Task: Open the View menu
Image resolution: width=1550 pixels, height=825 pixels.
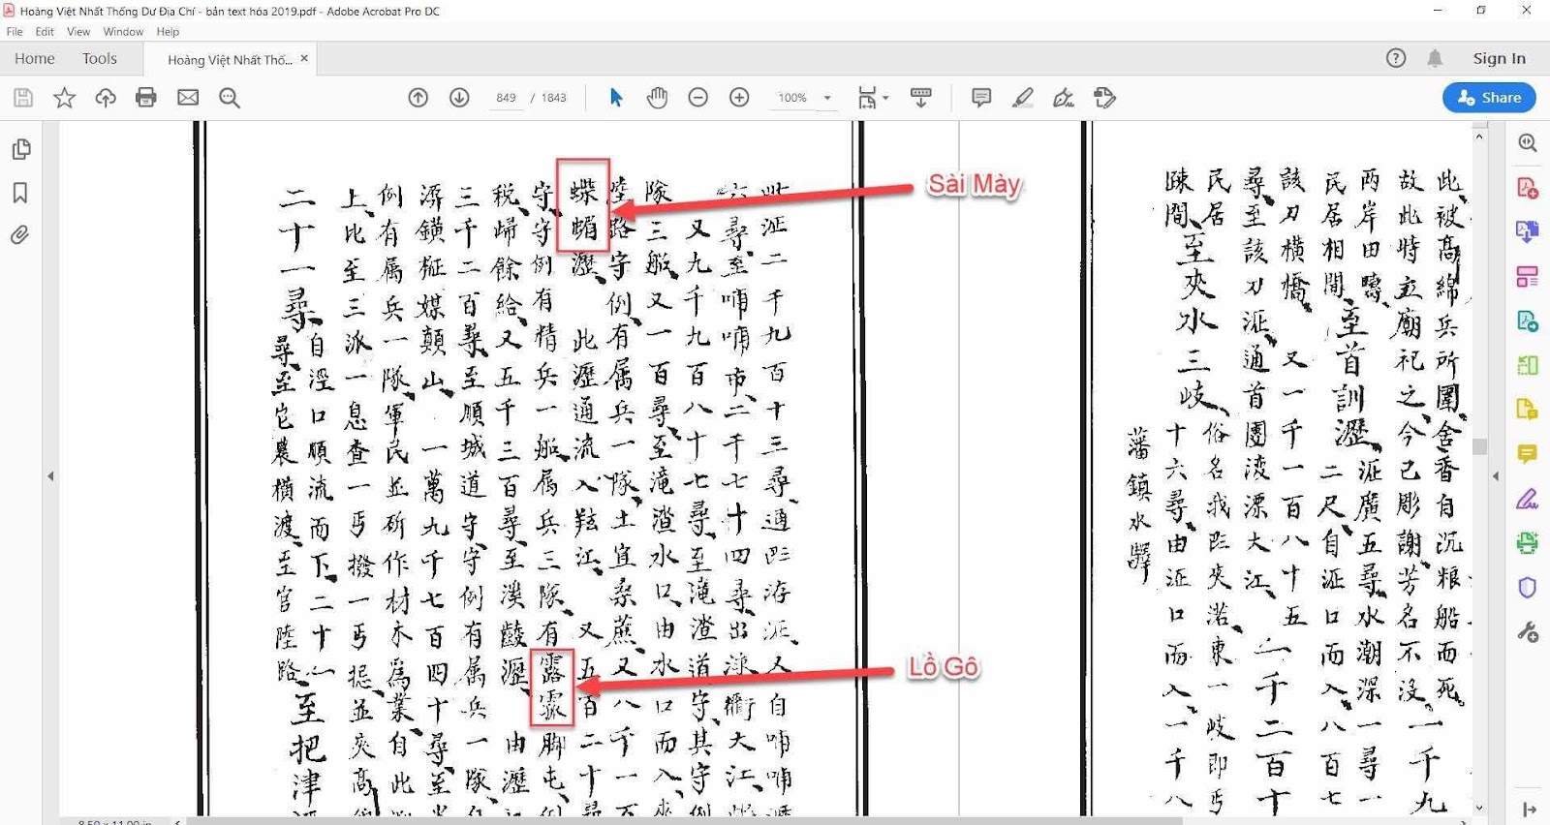Action: tap(78, 32)
